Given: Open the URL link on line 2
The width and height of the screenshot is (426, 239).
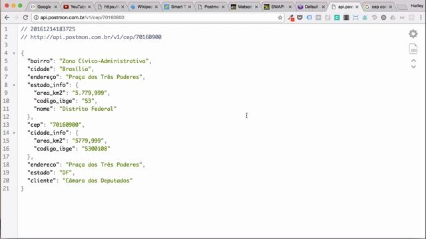Looking at the screenshot, I should click(96, 37).
